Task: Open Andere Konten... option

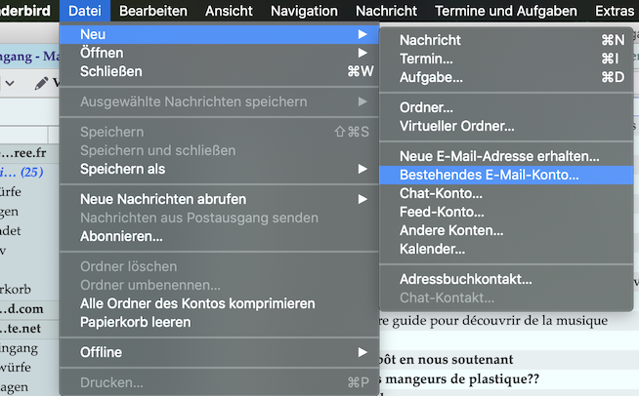Action: (451, 231)
